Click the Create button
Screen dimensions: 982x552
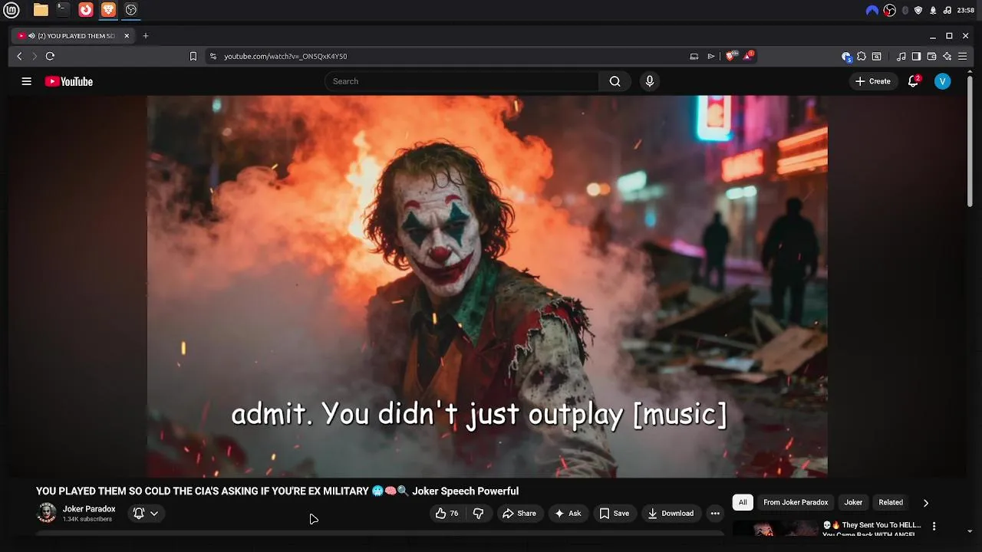coord(873,81)
